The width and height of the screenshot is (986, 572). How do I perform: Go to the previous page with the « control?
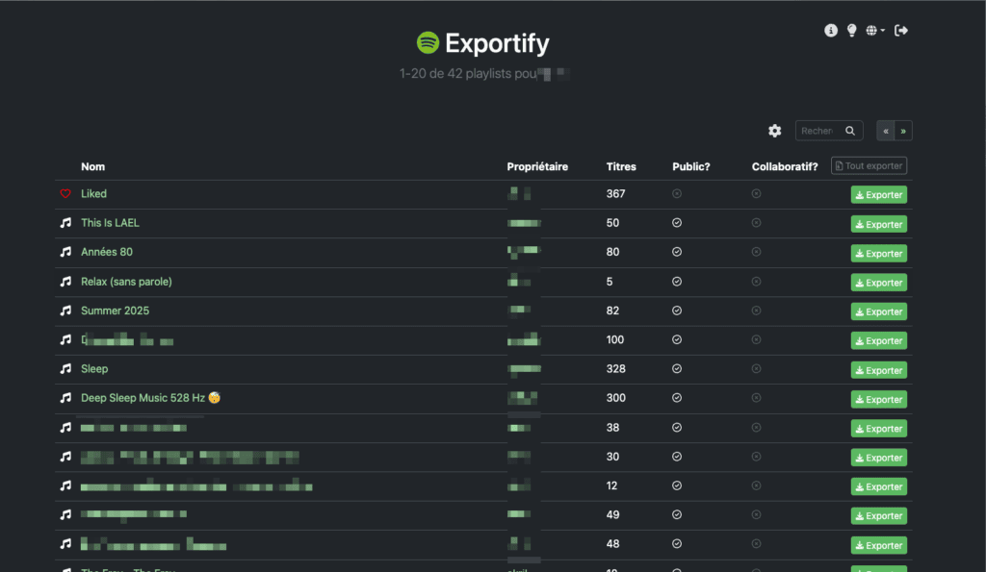pyautogui.click(x=886, y=130)
